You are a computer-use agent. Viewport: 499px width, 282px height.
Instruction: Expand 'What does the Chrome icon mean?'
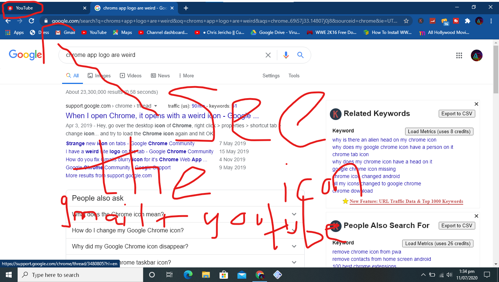coord(185,215)
